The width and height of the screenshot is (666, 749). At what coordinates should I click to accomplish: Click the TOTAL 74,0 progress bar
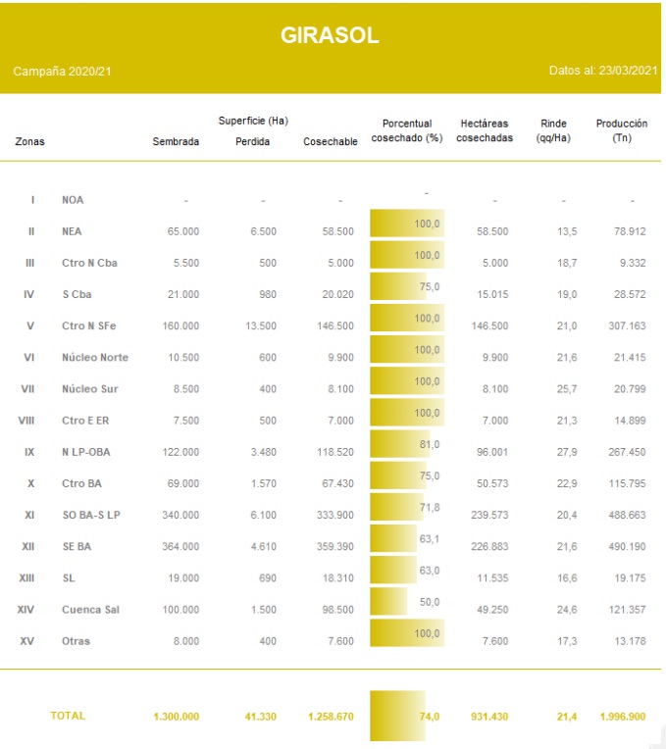tap(406, 717)
